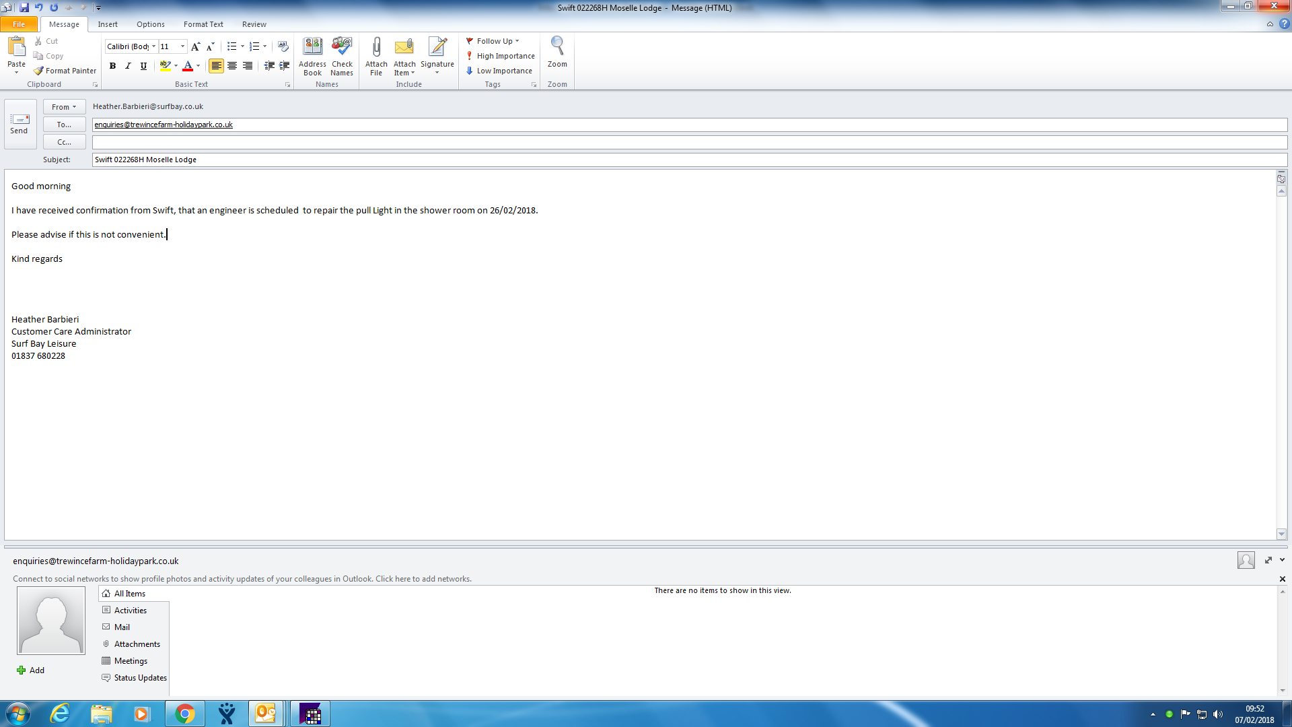Select the Format Painter tool
This screenshot has height=727, width=1292.
tap(65, 71)
